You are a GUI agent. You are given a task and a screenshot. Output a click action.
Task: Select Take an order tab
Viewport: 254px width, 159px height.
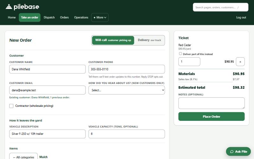pyautogui.click(x=30, y=17)
